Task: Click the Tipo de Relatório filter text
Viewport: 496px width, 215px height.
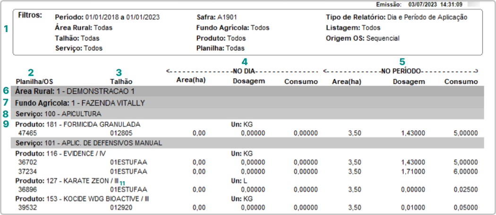Action: pos(396,17)
